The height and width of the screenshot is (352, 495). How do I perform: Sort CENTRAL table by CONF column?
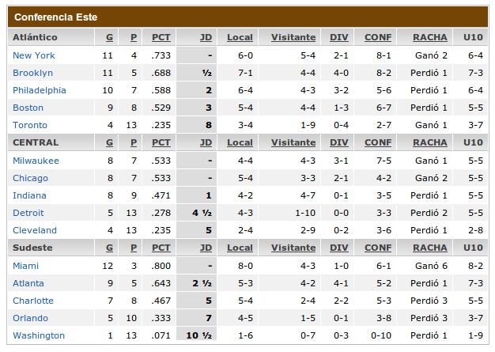[378, 142]
